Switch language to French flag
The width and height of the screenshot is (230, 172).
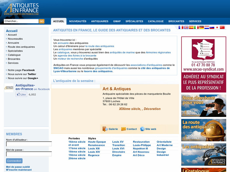coord(181,27)
